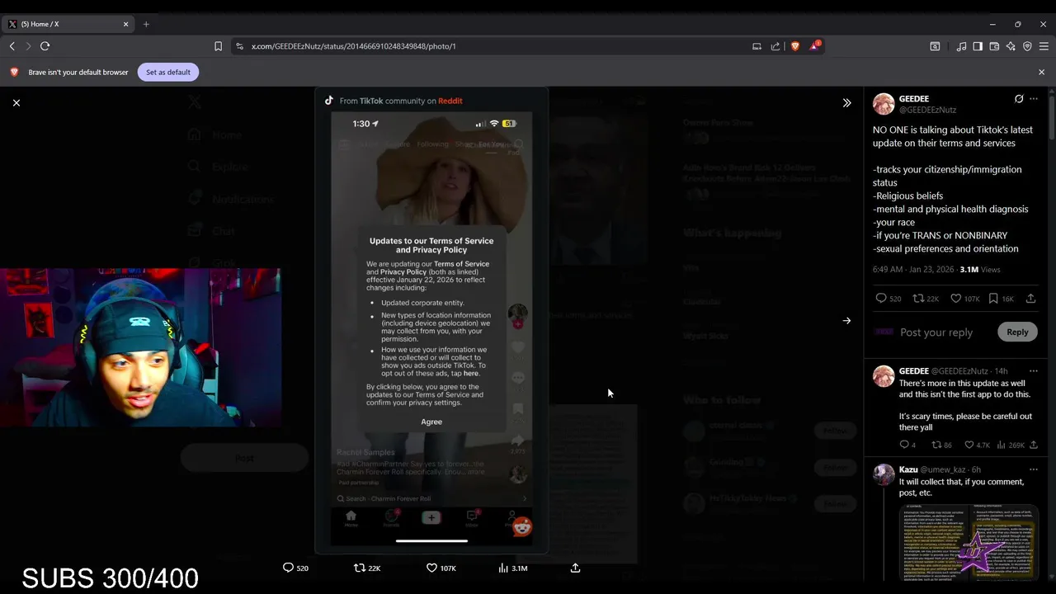Viewport: 1056px width, 594px height.
Task: Open a new browser tab
Action: click(146, 24)
